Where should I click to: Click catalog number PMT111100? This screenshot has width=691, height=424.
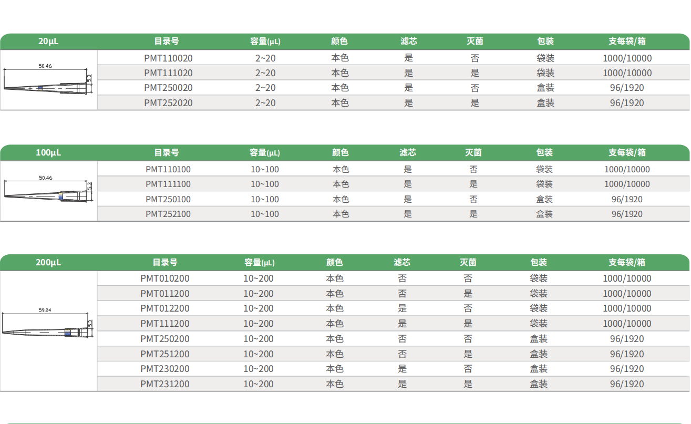[168, 184]
